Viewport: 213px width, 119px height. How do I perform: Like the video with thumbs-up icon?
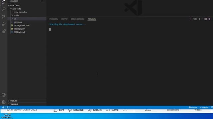[56, 110]
